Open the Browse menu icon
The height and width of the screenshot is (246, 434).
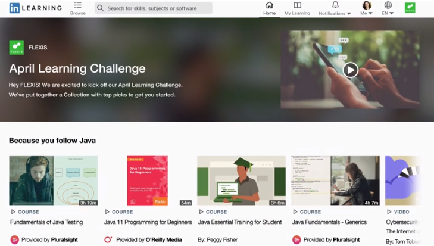click(x=78, y=5)
